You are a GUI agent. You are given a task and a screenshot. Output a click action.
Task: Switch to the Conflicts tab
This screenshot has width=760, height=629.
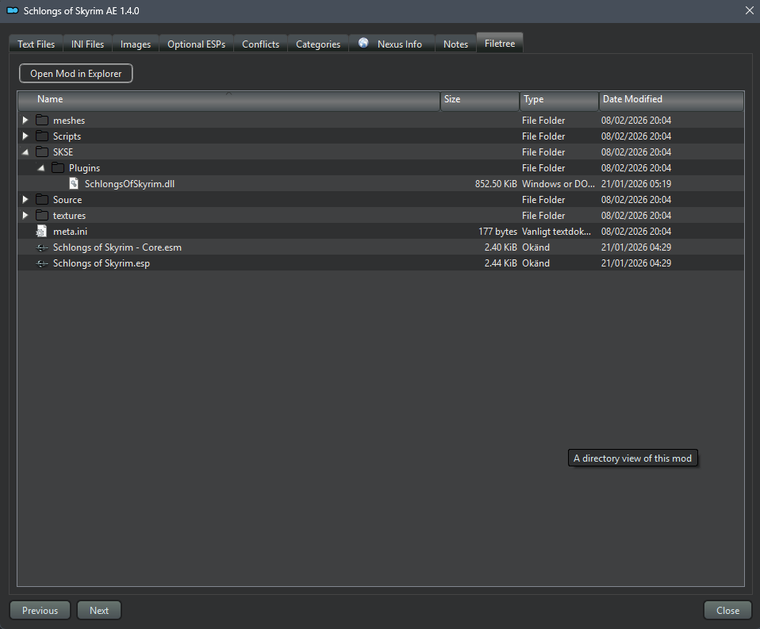[261, 44]
